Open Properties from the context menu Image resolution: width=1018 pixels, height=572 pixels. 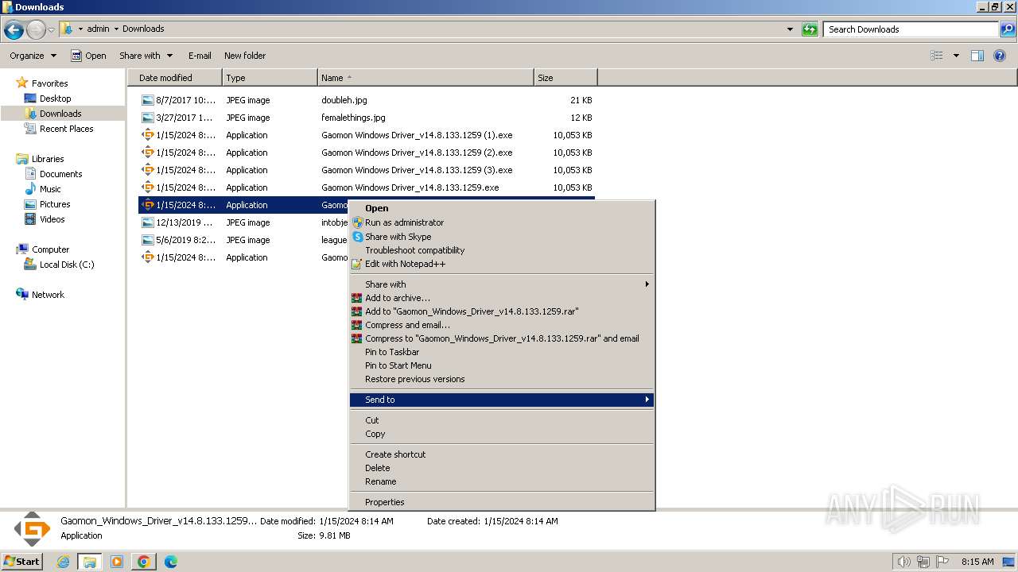[501, 502]
